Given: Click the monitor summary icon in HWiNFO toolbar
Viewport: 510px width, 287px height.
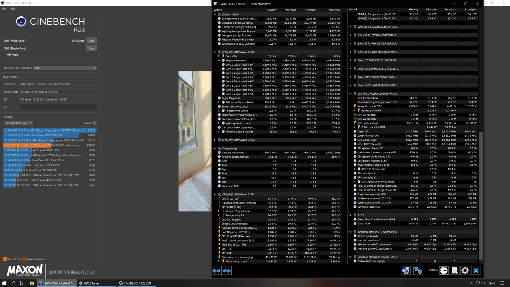Looking at the screenshot, I should [406, 270].
